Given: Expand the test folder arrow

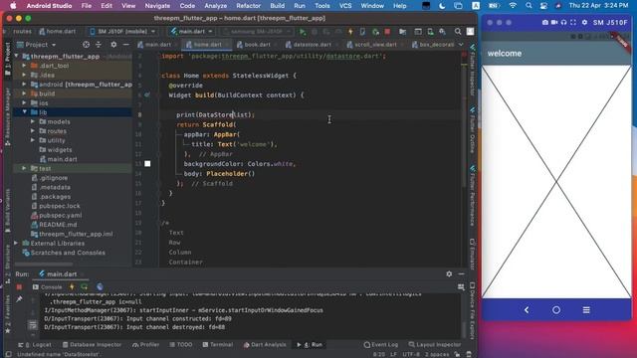Looking at the screenshot, I should pyautogui.click(x=24, y=168).
